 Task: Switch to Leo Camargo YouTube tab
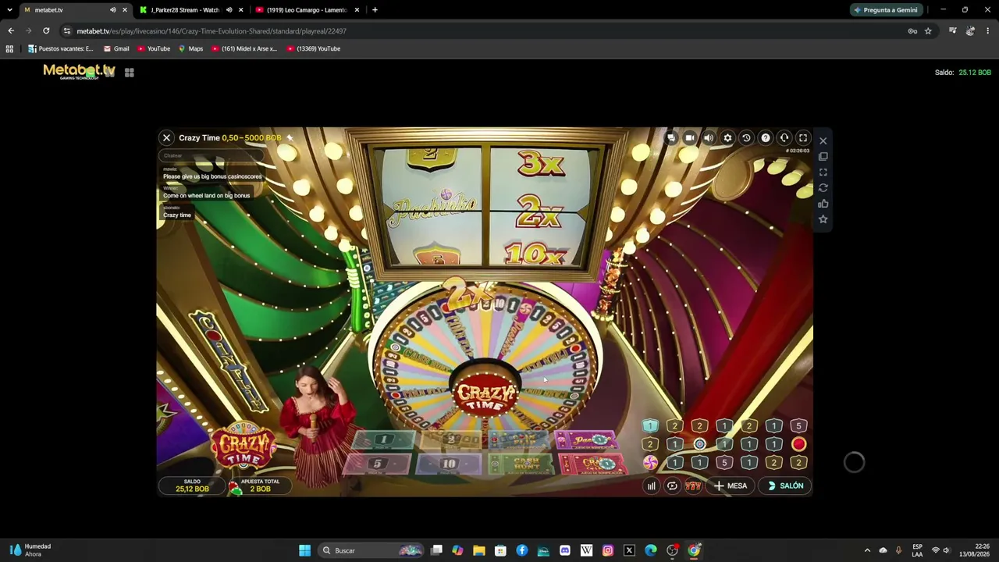[x=306, y=10]
